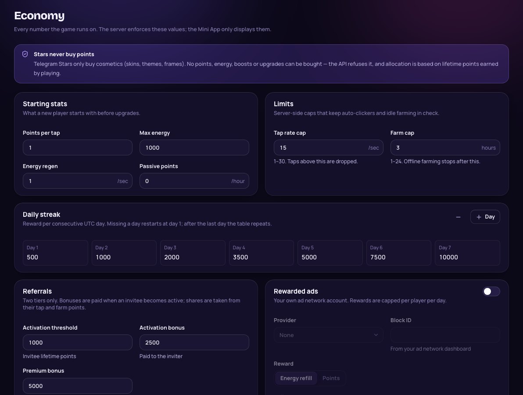The height and width of the screenshot is (395, 523).
Task: Click the Referrals section heading
Action: (37, 291)
